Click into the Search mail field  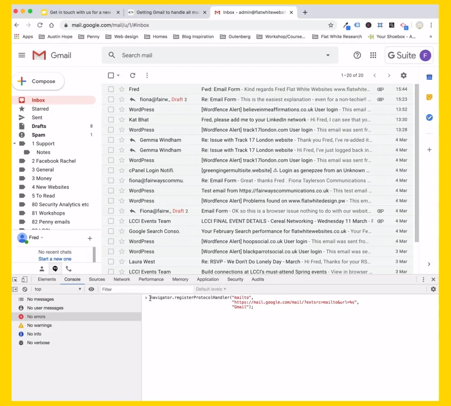[x=220, y=55]
